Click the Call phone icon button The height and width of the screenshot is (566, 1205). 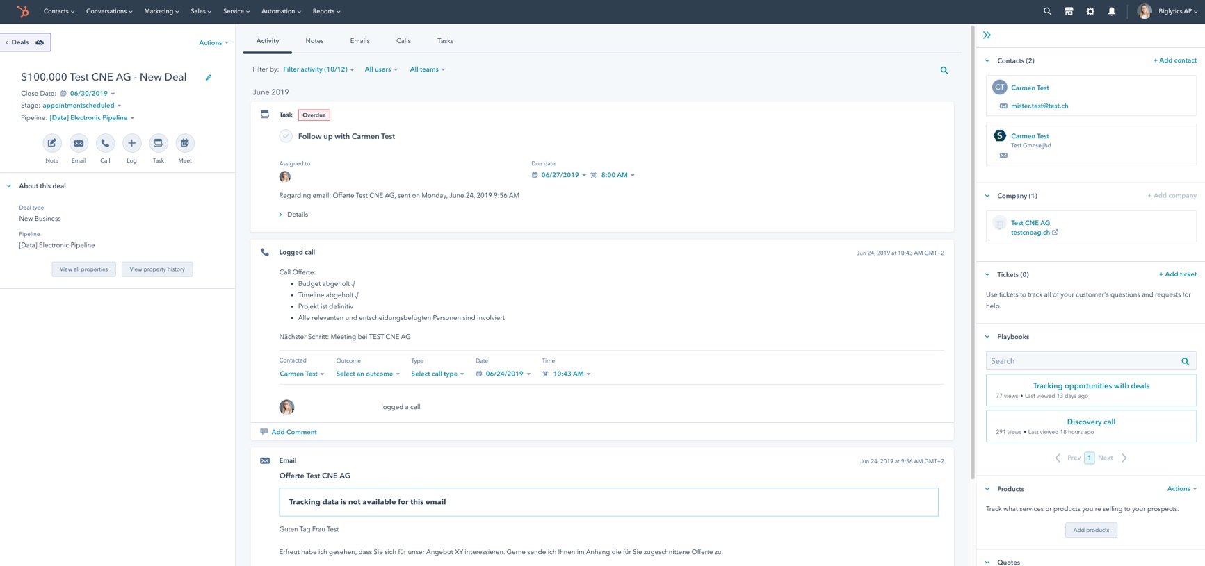(x=105, y=143)
